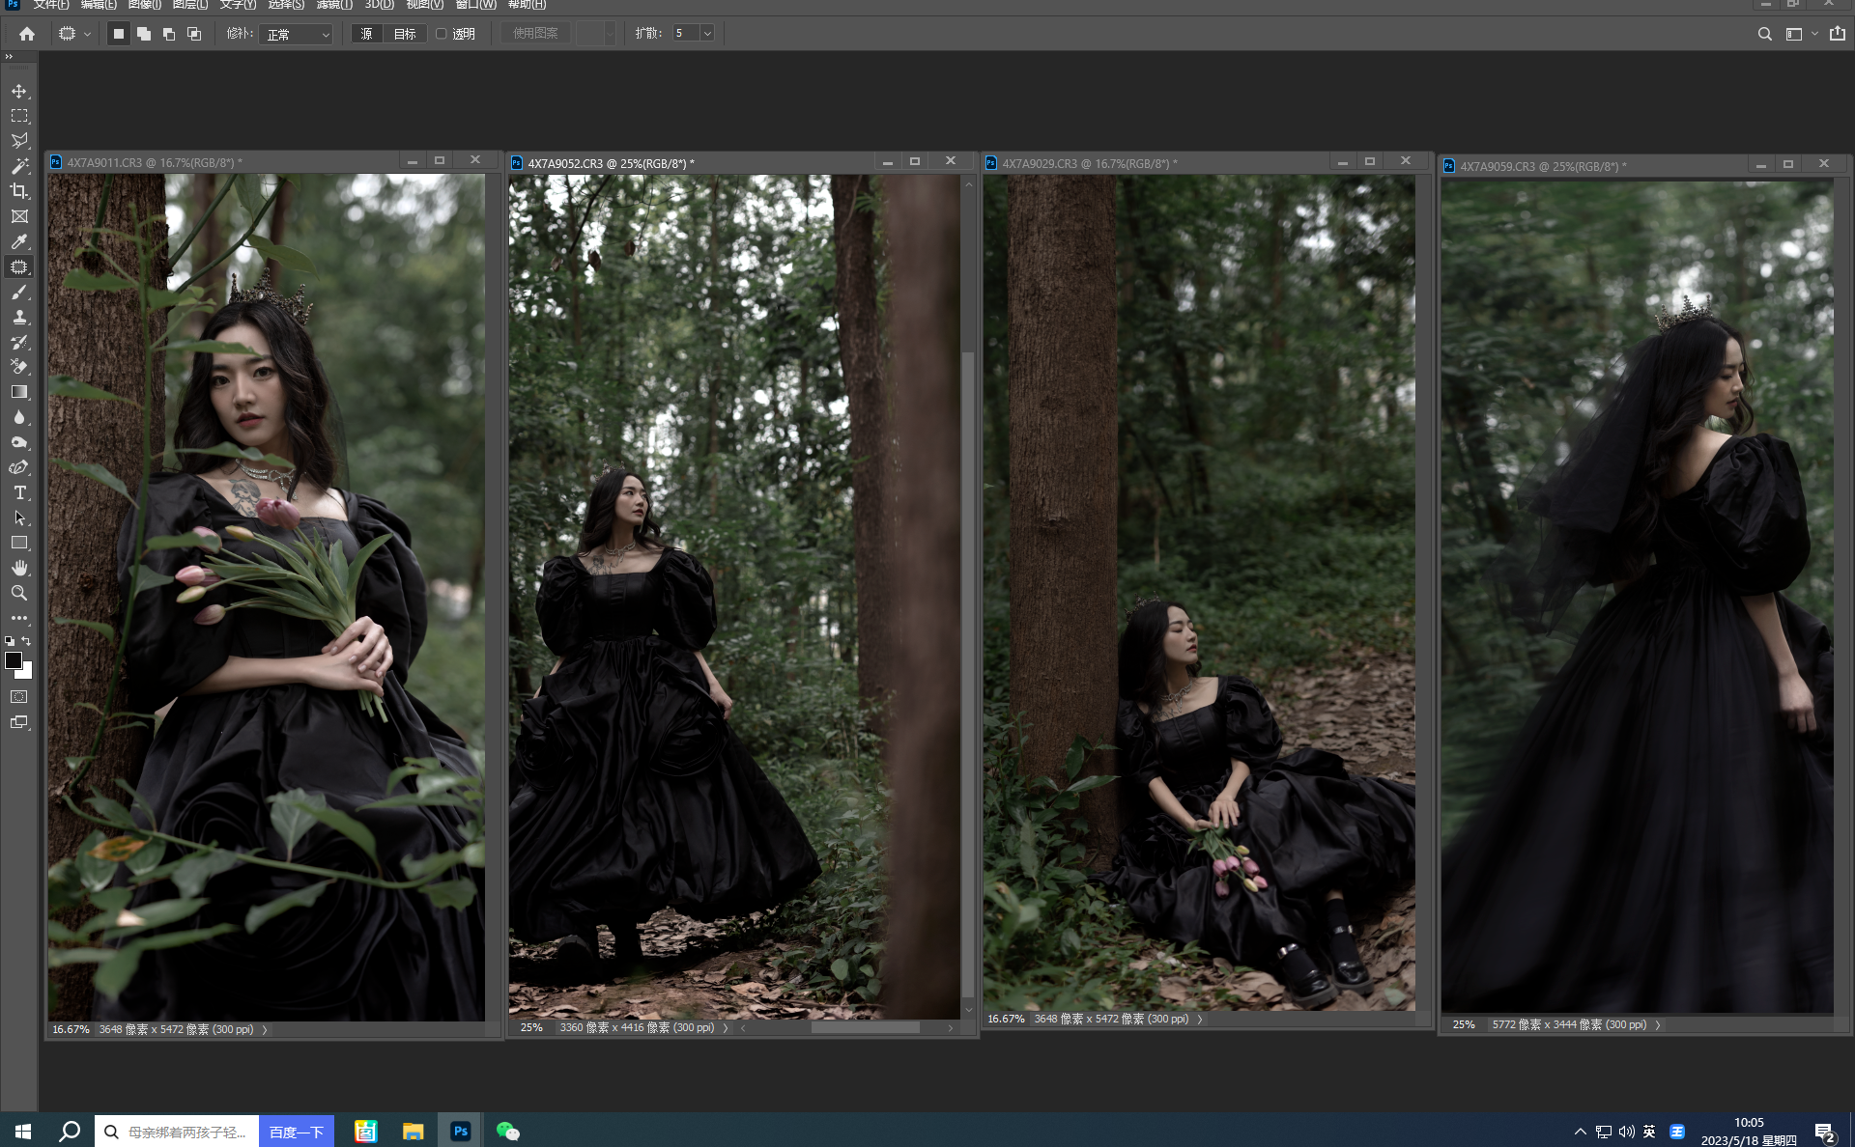Select the Clone Stamp tool
The height and width of the screenshot is (1147, 1855).
pos(19,317)
